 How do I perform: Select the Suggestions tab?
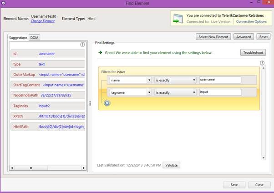coord(18,38)
